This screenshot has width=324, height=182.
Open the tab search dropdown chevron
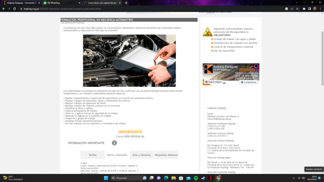coord(297,3)
